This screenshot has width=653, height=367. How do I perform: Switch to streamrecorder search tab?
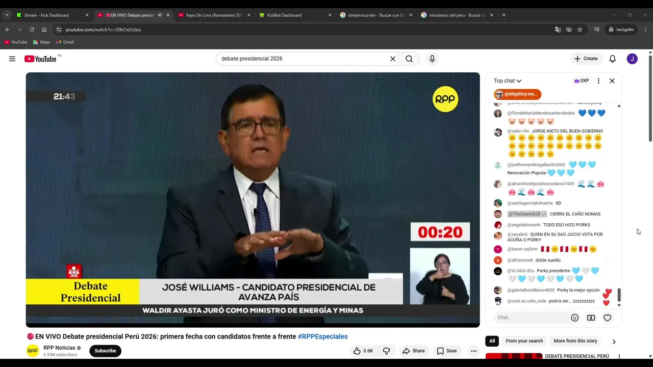pyautogui.click(x=376, y=15)
